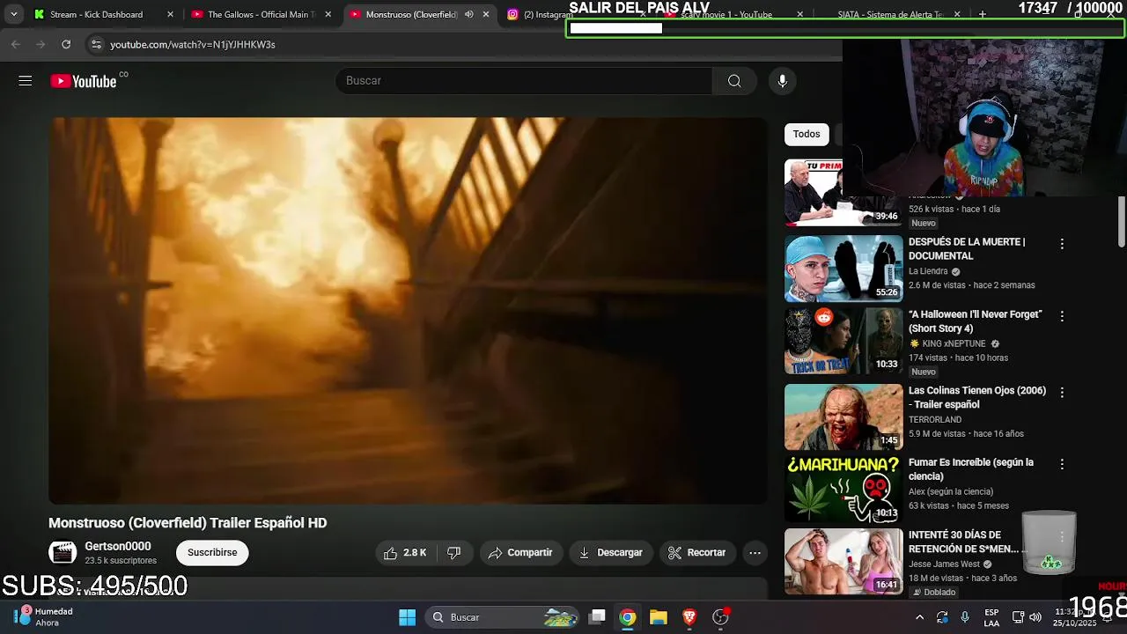Select the Todos filter chip
Screen dimensions: 1127x634
(x=807, y=134)
